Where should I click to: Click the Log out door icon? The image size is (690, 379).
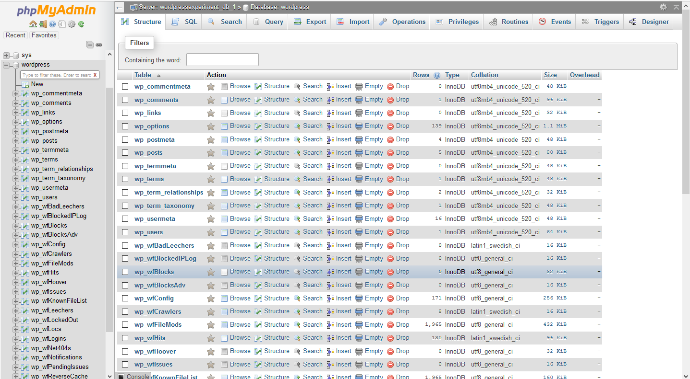coord(43,24)
